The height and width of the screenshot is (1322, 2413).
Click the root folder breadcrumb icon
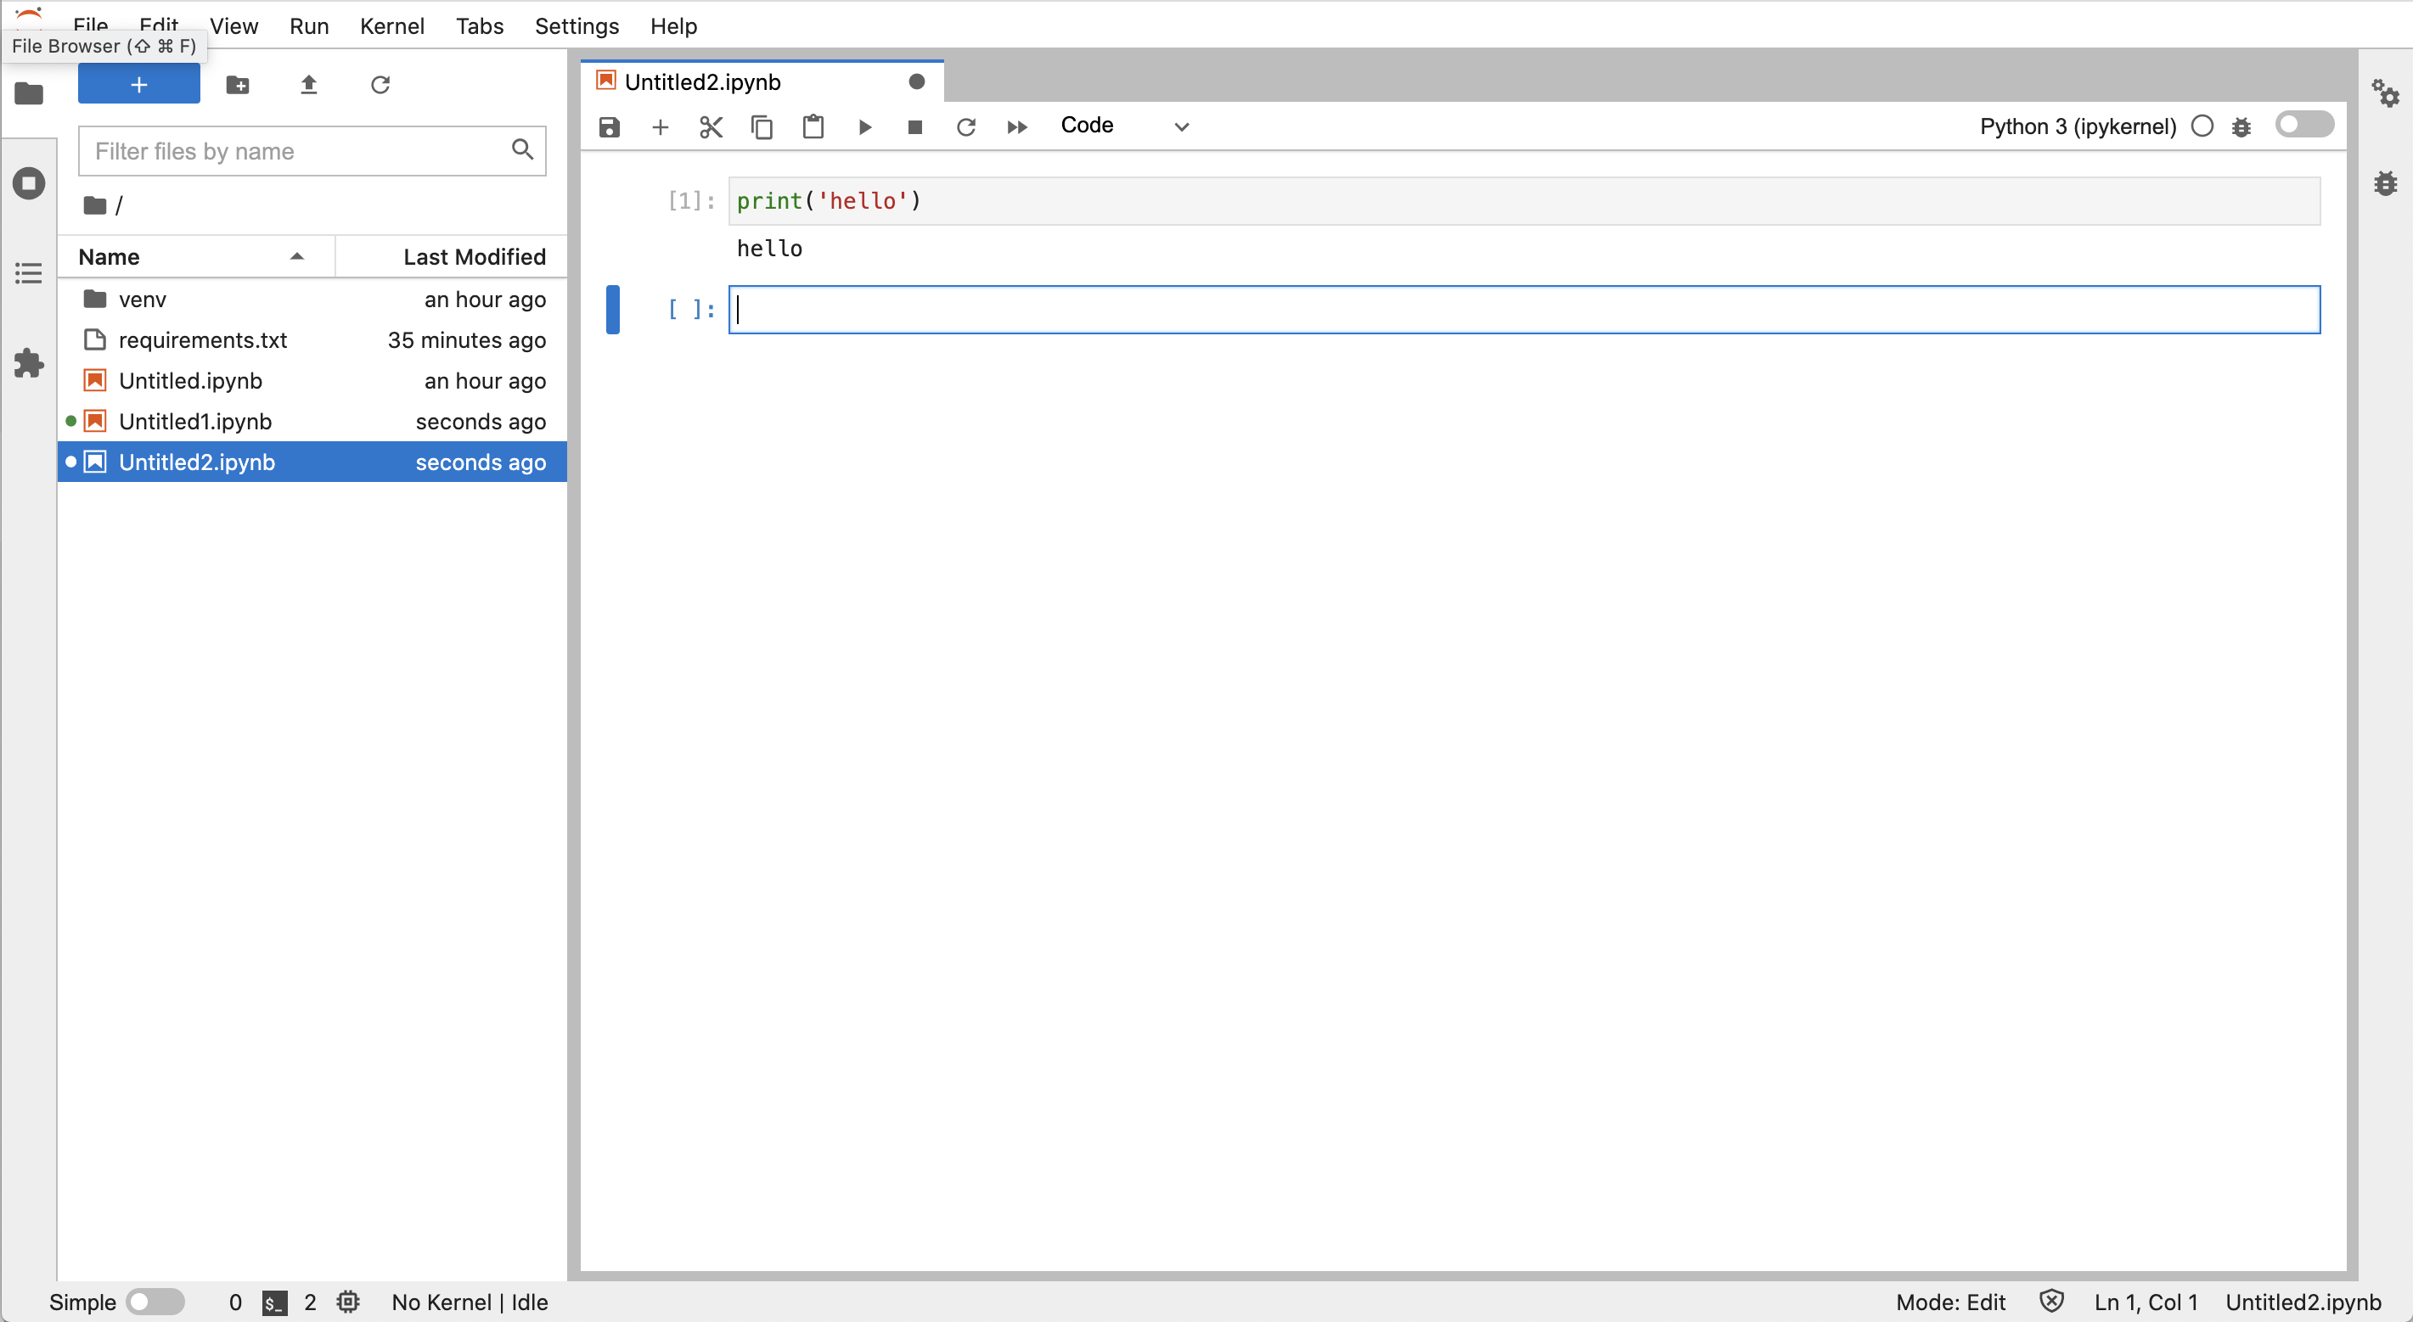point(94,204)
